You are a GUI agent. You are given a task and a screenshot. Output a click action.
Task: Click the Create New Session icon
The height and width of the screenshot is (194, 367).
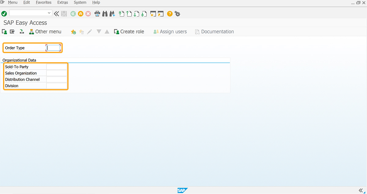(153, 13)
